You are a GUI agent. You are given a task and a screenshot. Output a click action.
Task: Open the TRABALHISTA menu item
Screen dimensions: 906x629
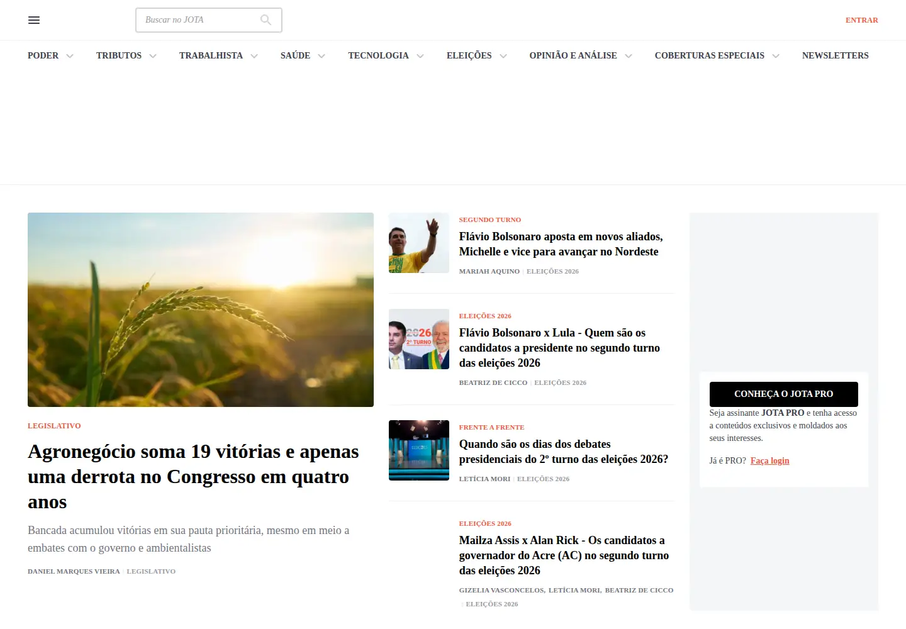point(211,55)
